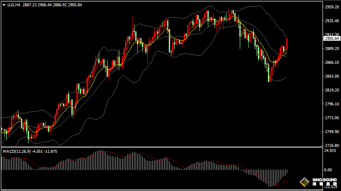Click the Sino Sound diamond logo icon
This screenshot has height=191, width=341.
(304, 182)
